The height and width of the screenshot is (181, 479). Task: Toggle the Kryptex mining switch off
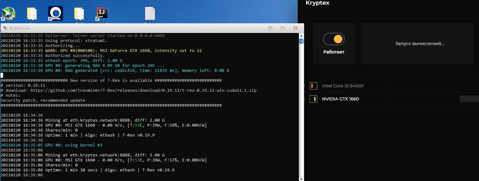point(334,39)
